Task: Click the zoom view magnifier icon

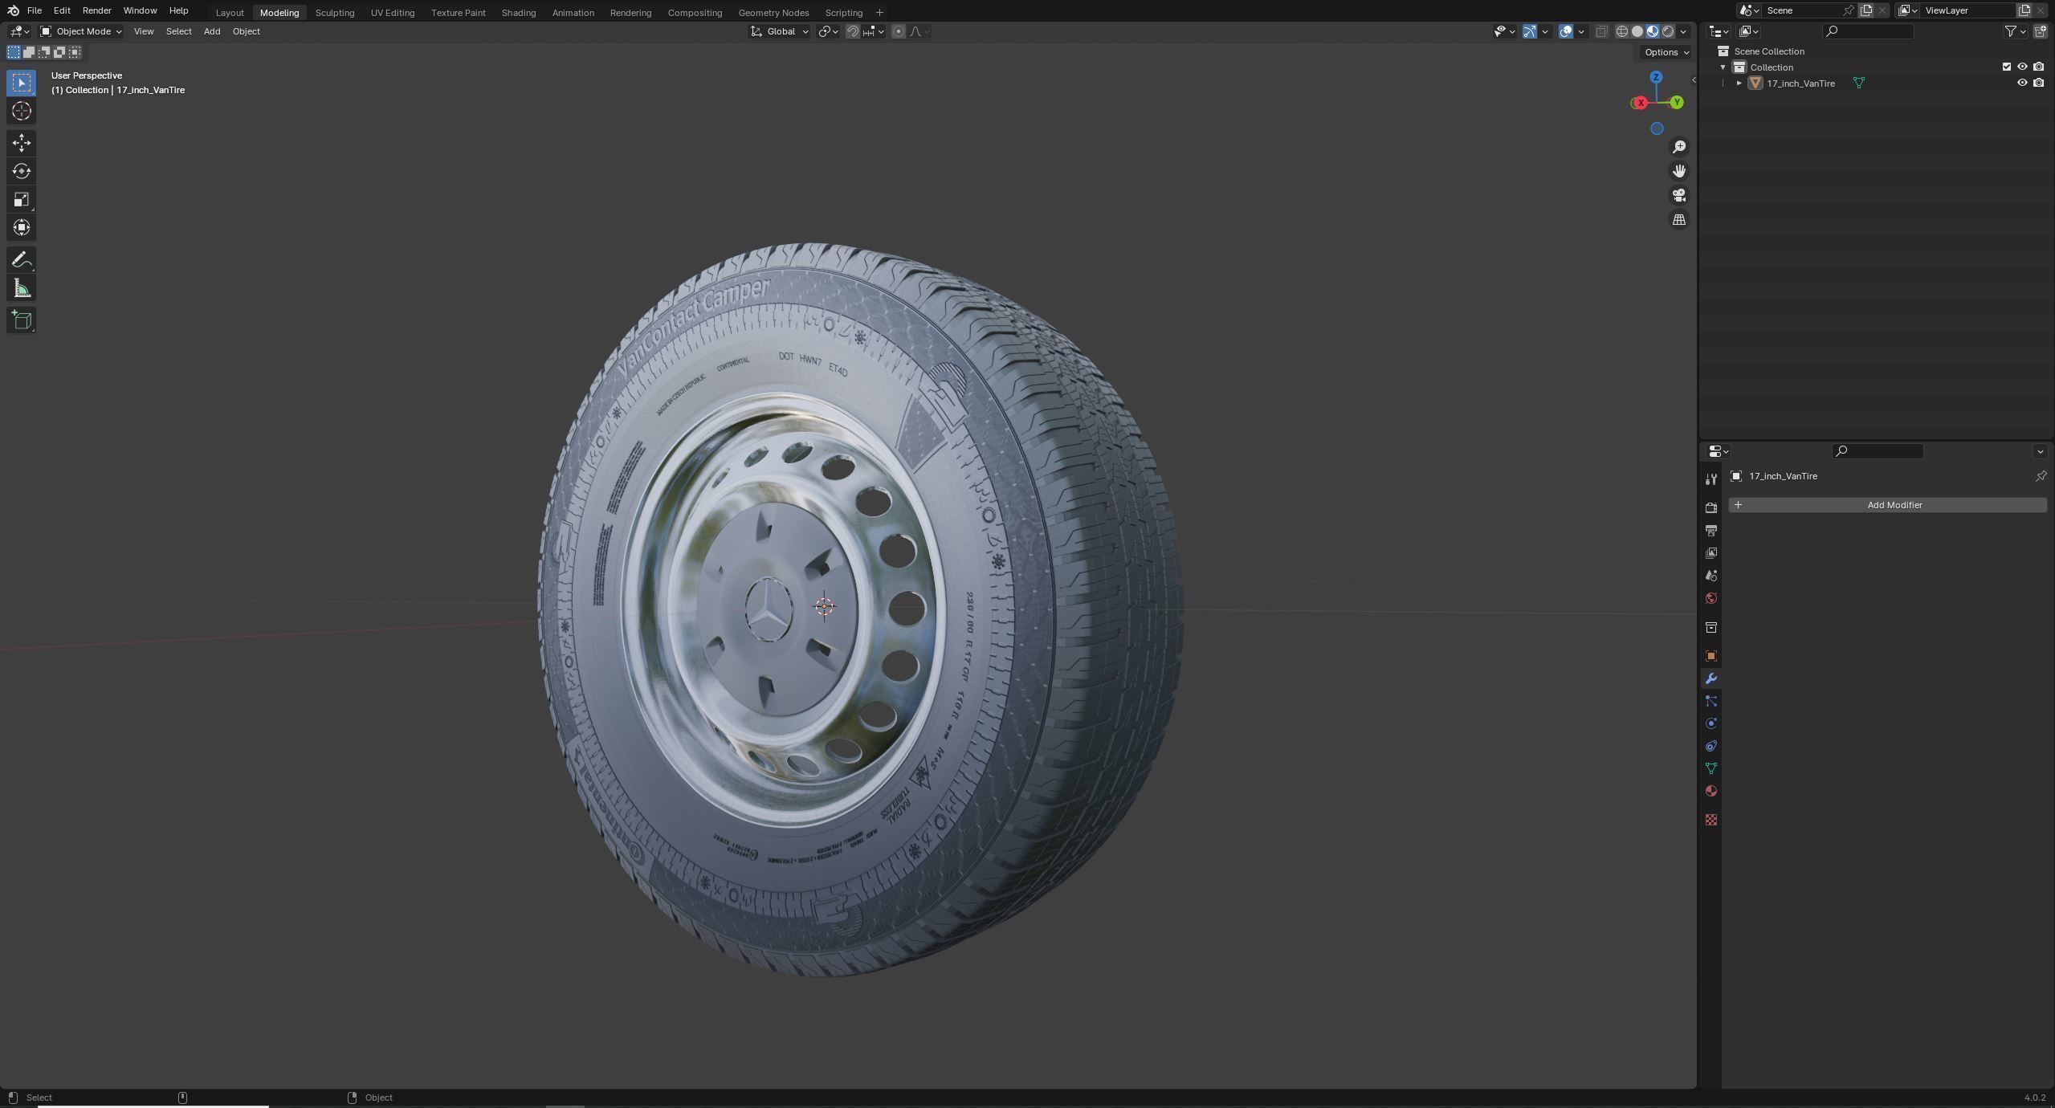Action: 1678,147
